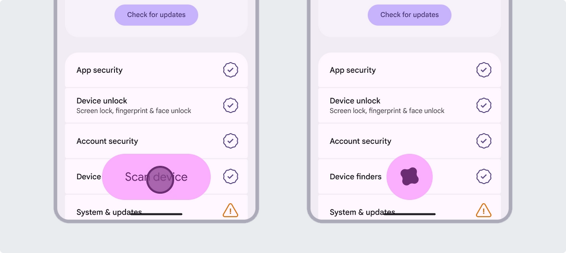Tap Check for updates on the right phone
Image resolution: width=566 pixels, height=253 pixels.
tap(409, 15)
